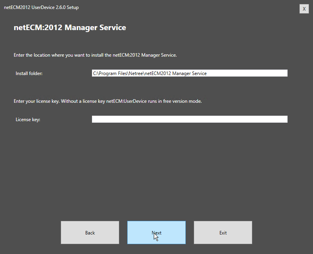Viewport: 313px width, 254px height.
Task: Click into the License key field
Action: click(x=190, y=119)
